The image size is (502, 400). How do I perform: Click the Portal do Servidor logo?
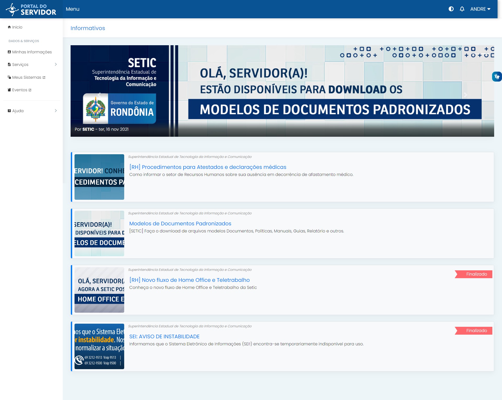tap(31, 9)
